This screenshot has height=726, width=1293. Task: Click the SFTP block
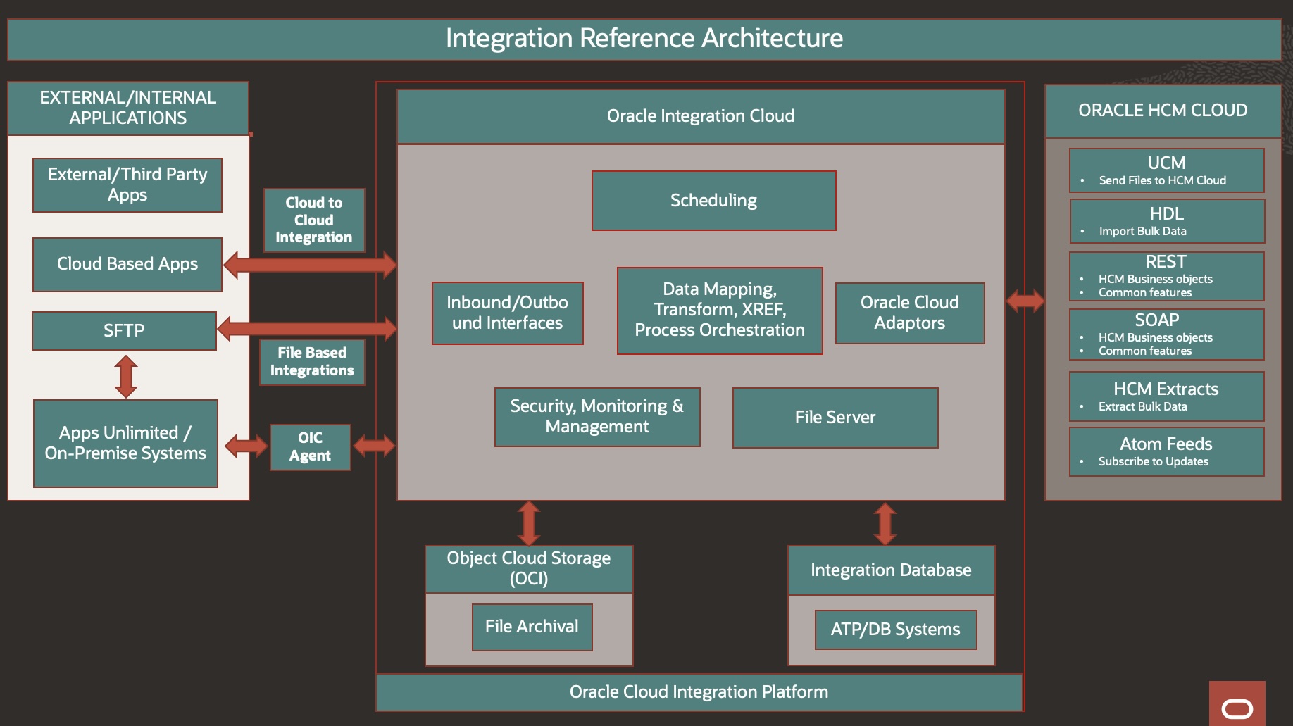click(123, 329)
